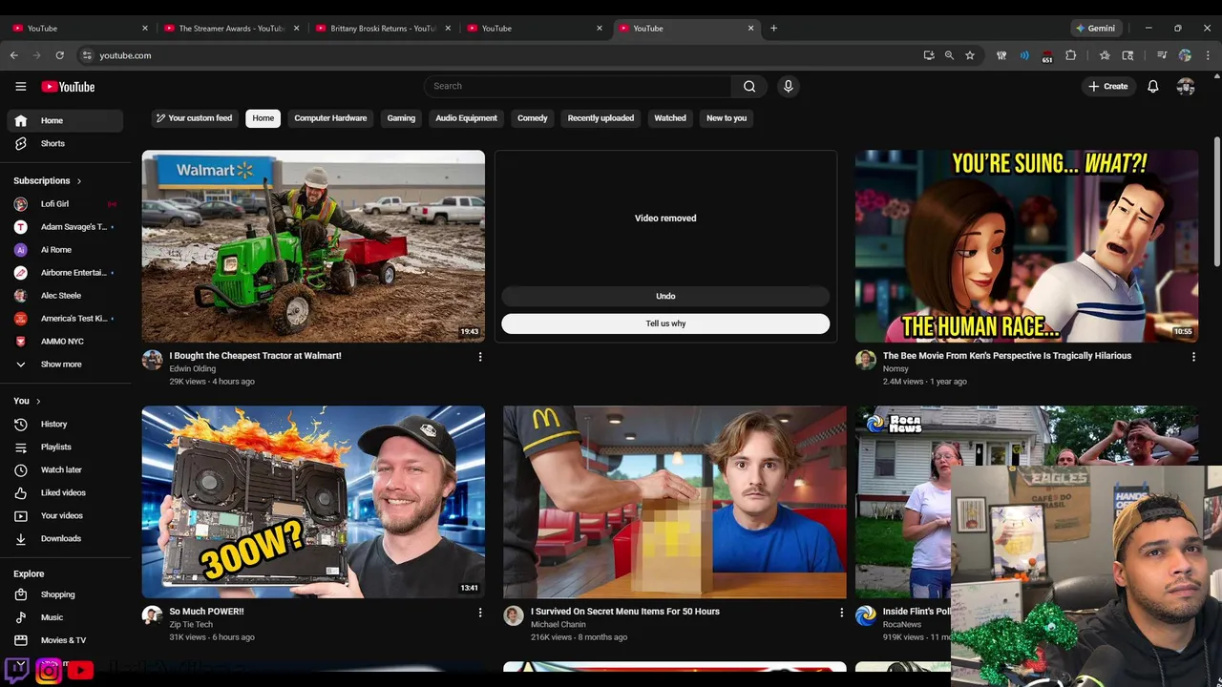Open the Bee Movie video thumbnail

[1026, 246]
